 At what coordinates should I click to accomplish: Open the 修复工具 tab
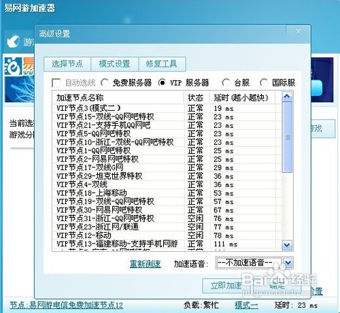click(162, 64)
